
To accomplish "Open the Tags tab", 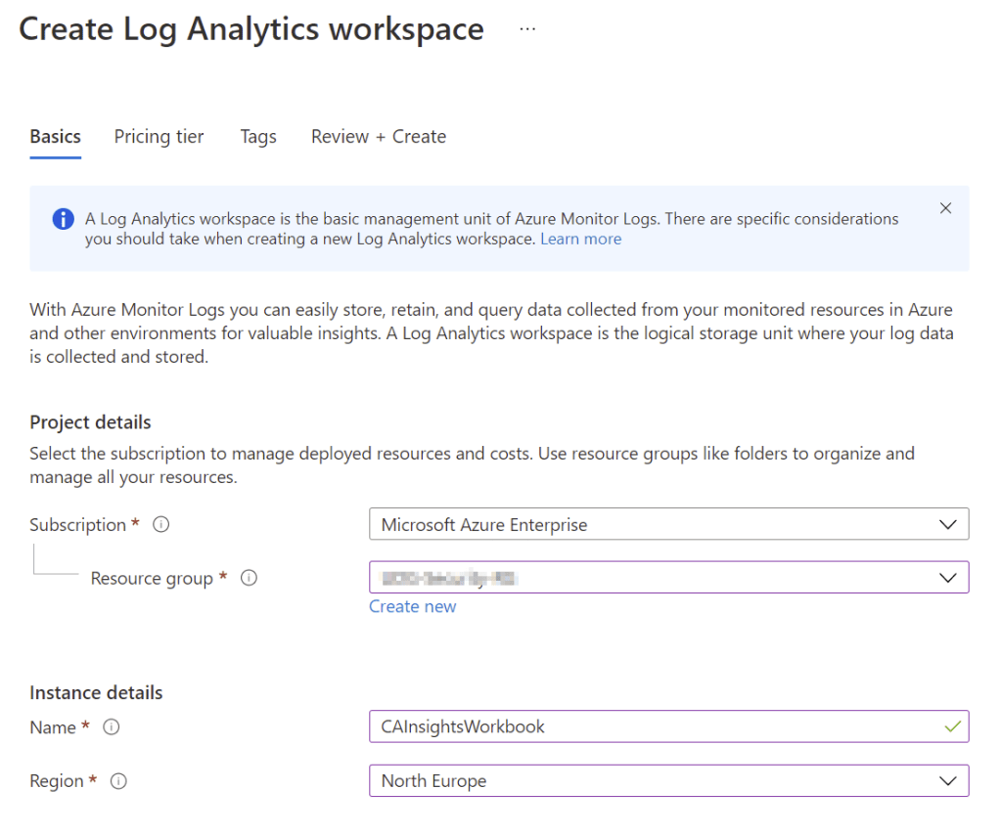I will pyautogui.click(x=258, y=137).
